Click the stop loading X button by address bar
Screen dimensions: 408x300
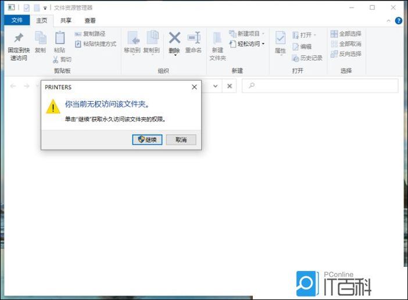tap(230, 86)
